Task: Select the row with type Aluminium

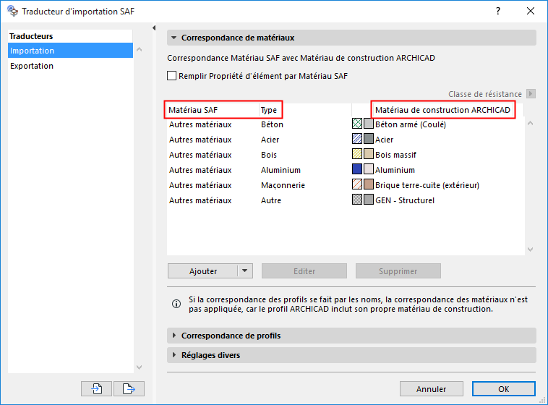Action: click(x=346, y=170)
